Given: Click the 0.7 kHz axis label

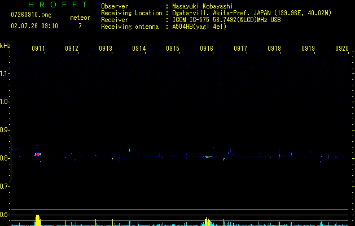Looking at the screenshot, I should click(5, 186).
